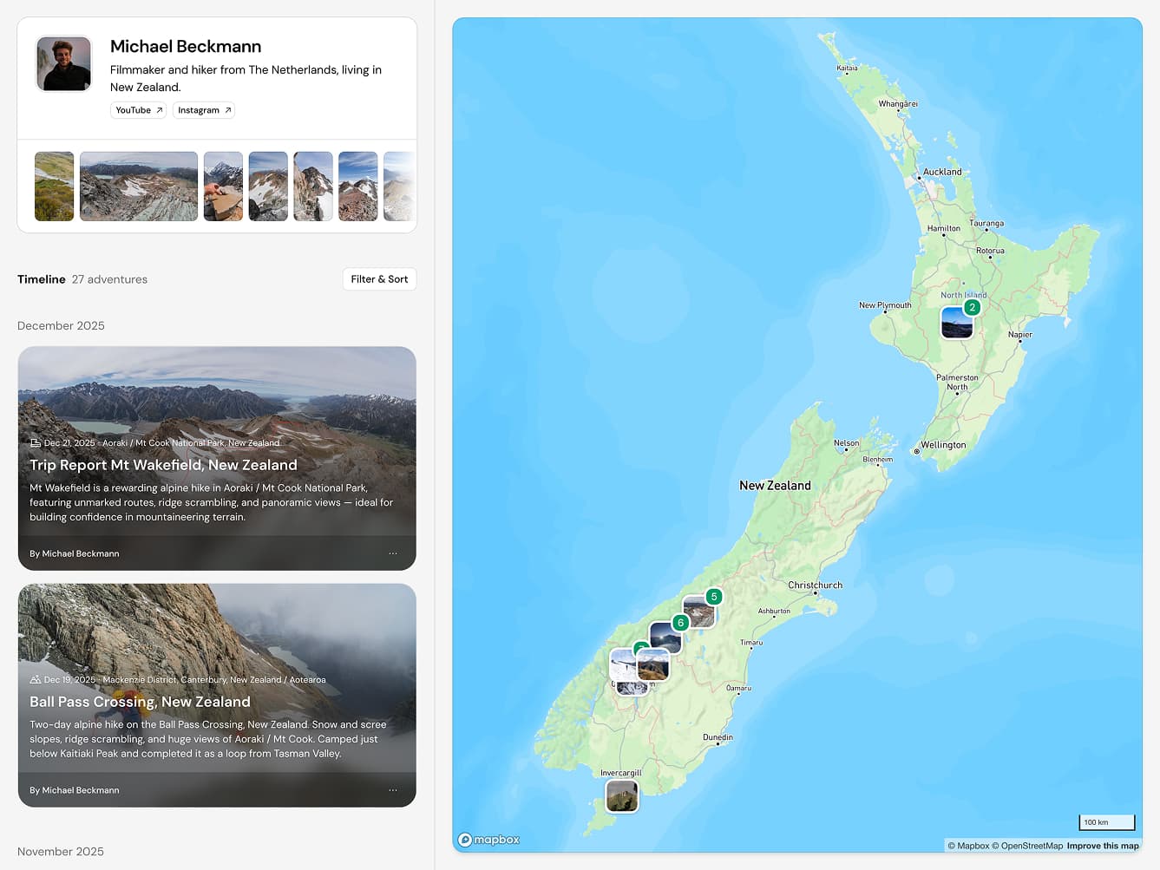This screenshot has width=1160, height=870.
Task: Open Filter & Sort options
Action: point(379,279)
